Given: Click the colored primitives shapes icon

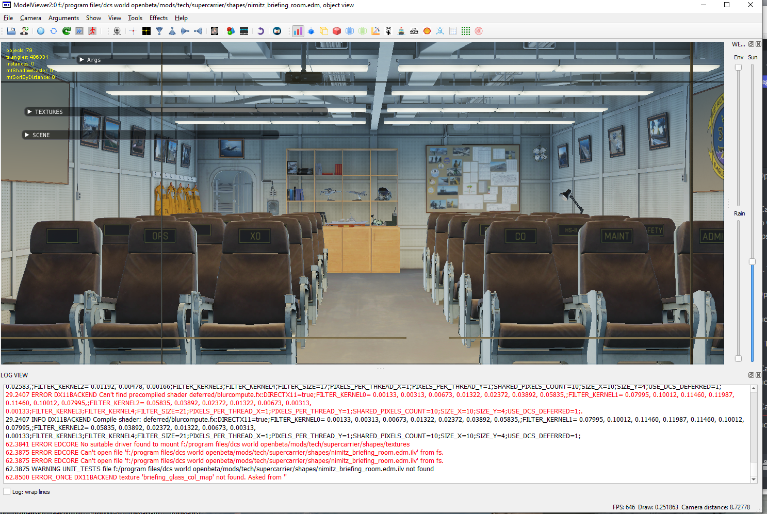Looking at the screenshot, I should point(231,31).
